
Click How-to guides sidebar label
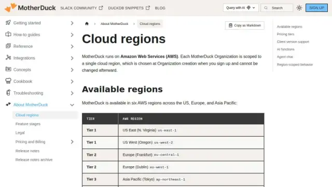26,35
